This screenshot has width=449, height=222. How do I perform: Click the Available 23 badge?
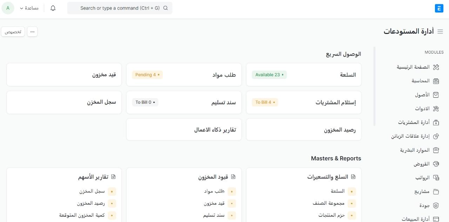click(269, 75)
